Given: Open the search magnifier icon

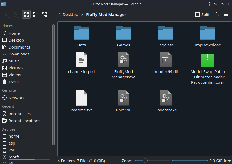Looking at the screenshot, I should point(217,14).
